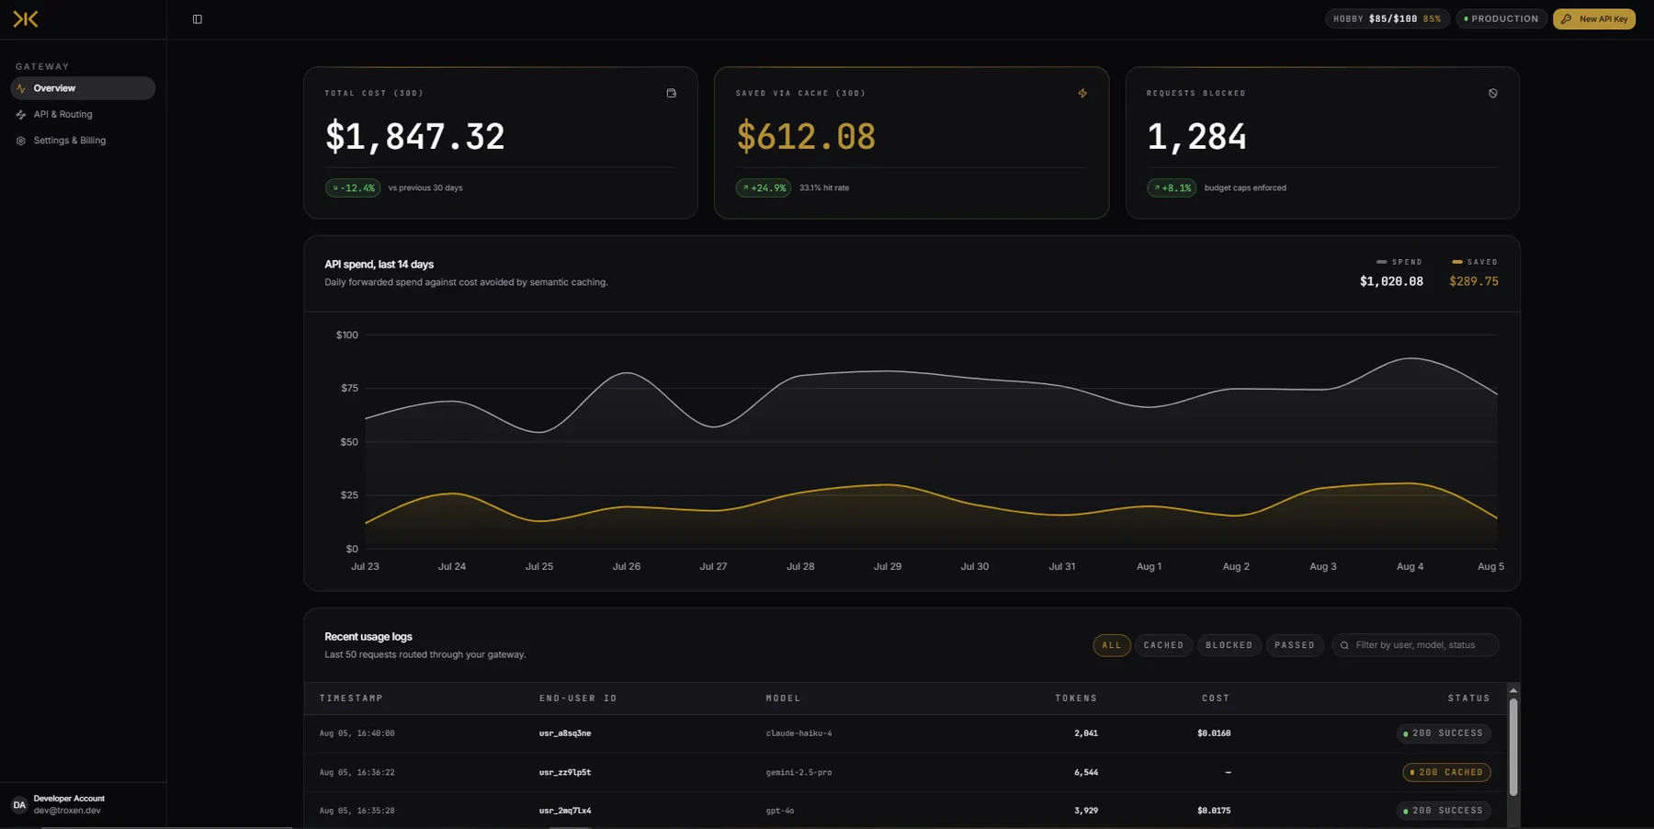
Task: Open the Hobby plan usage badge
Action: [1388, 18]
